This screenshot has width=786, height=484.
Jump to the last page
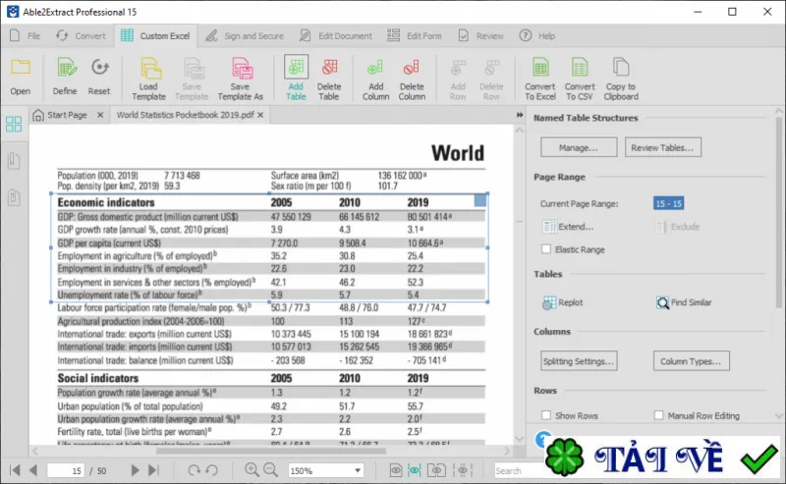click(153, 470)
